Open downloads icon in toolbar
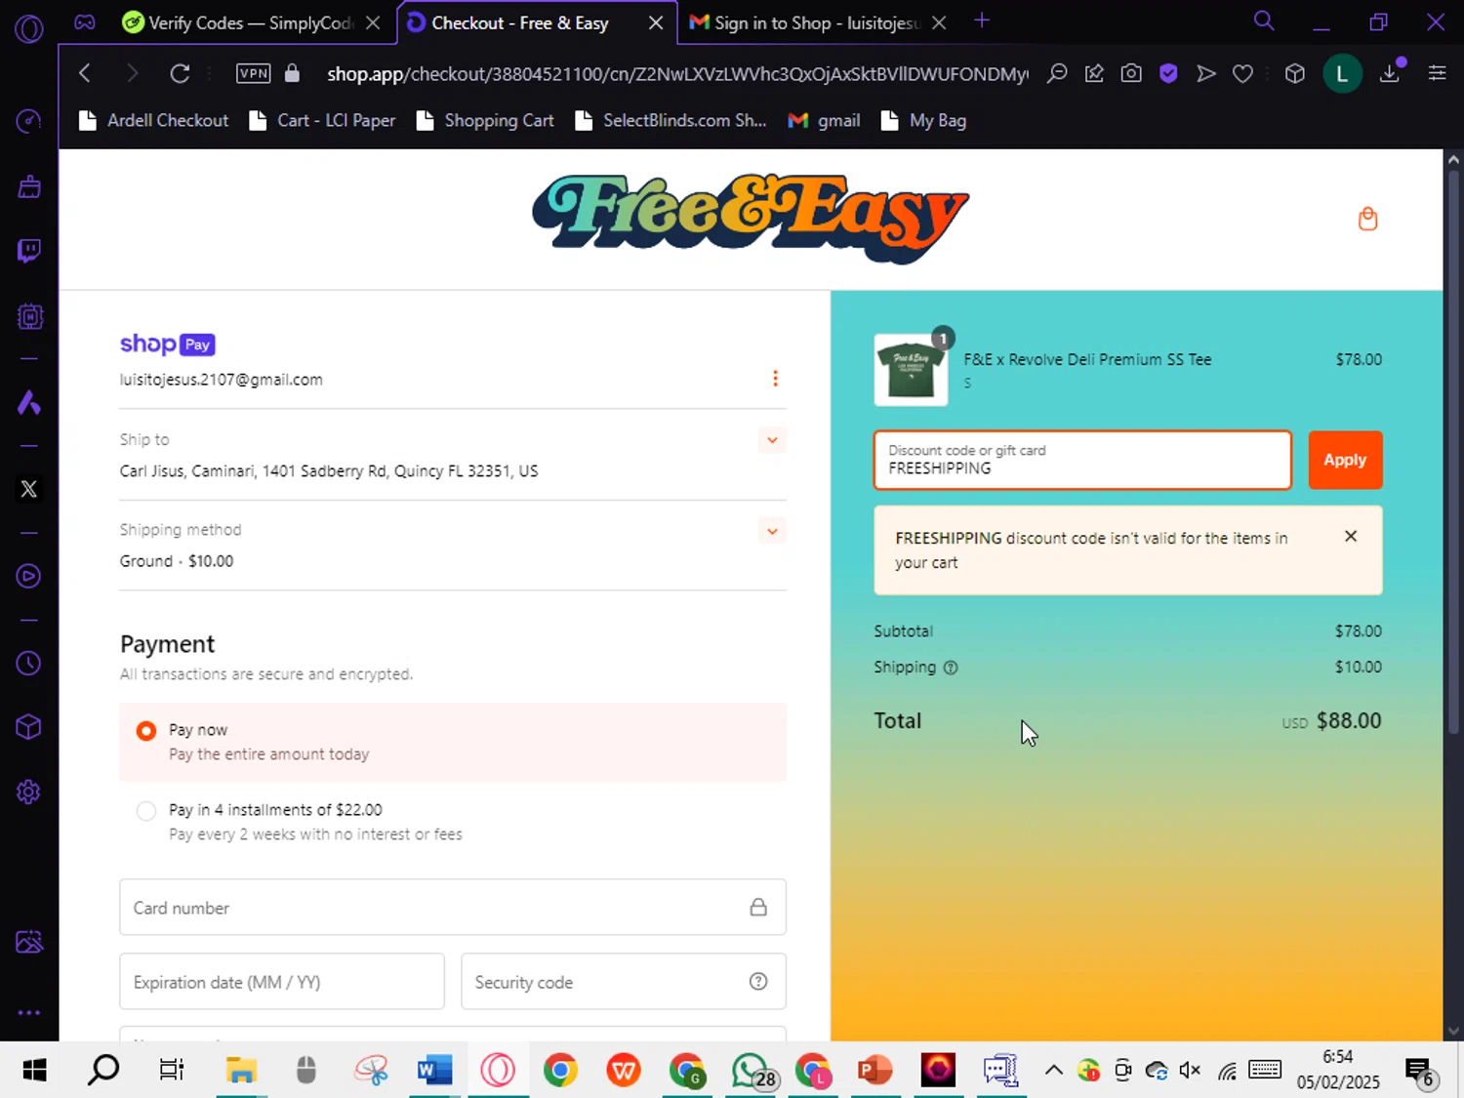Viewport: 1464px width, 1098px height. tap(1390, 73)
